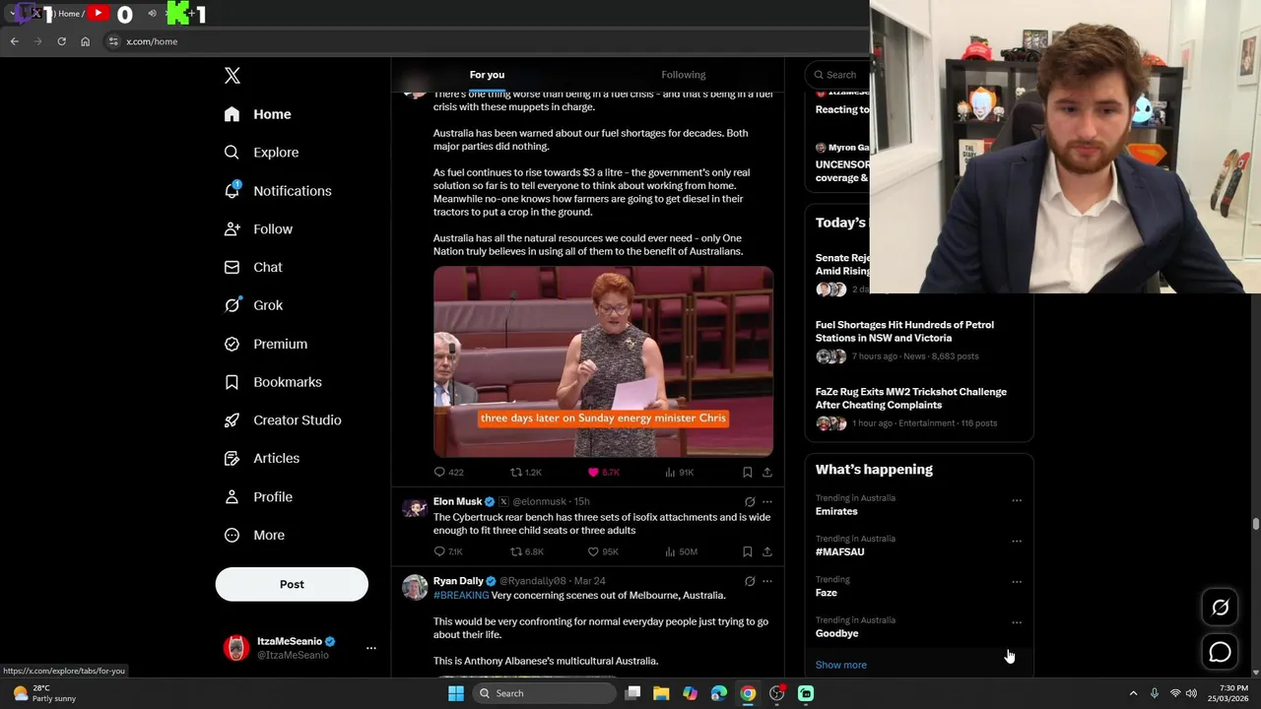The height and width of the screenshot is (709, 1261).
Task: Open the Windows Start menu
Action: [455, 693]
